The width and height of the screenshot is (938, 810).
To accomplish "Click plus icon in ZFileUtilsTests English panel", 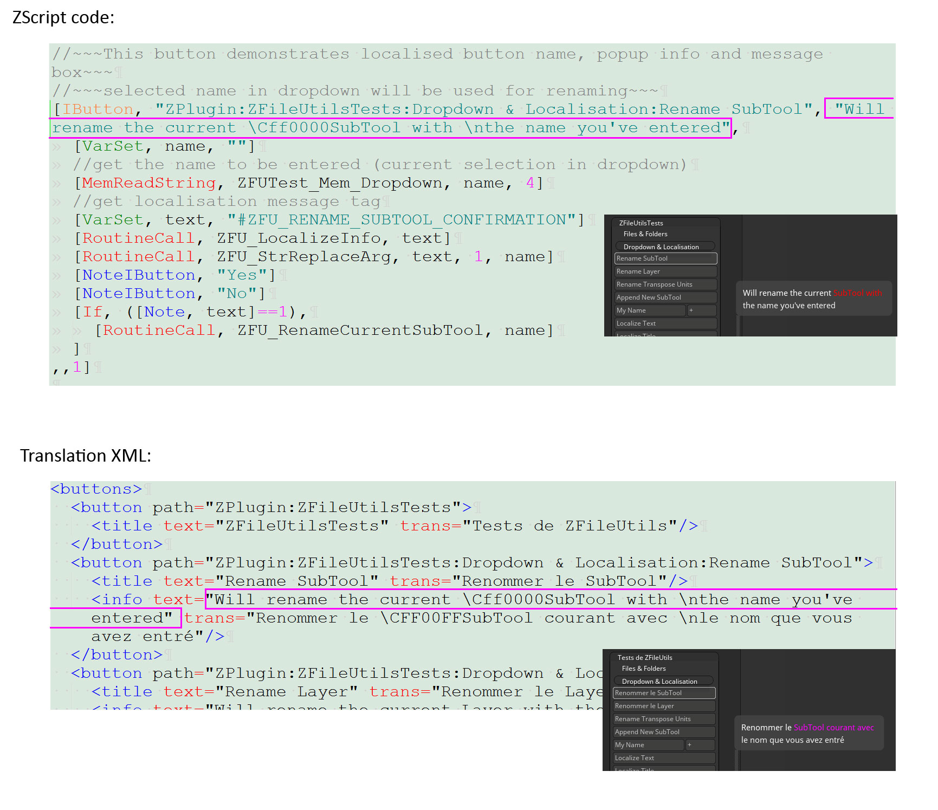I will point(702,310).
